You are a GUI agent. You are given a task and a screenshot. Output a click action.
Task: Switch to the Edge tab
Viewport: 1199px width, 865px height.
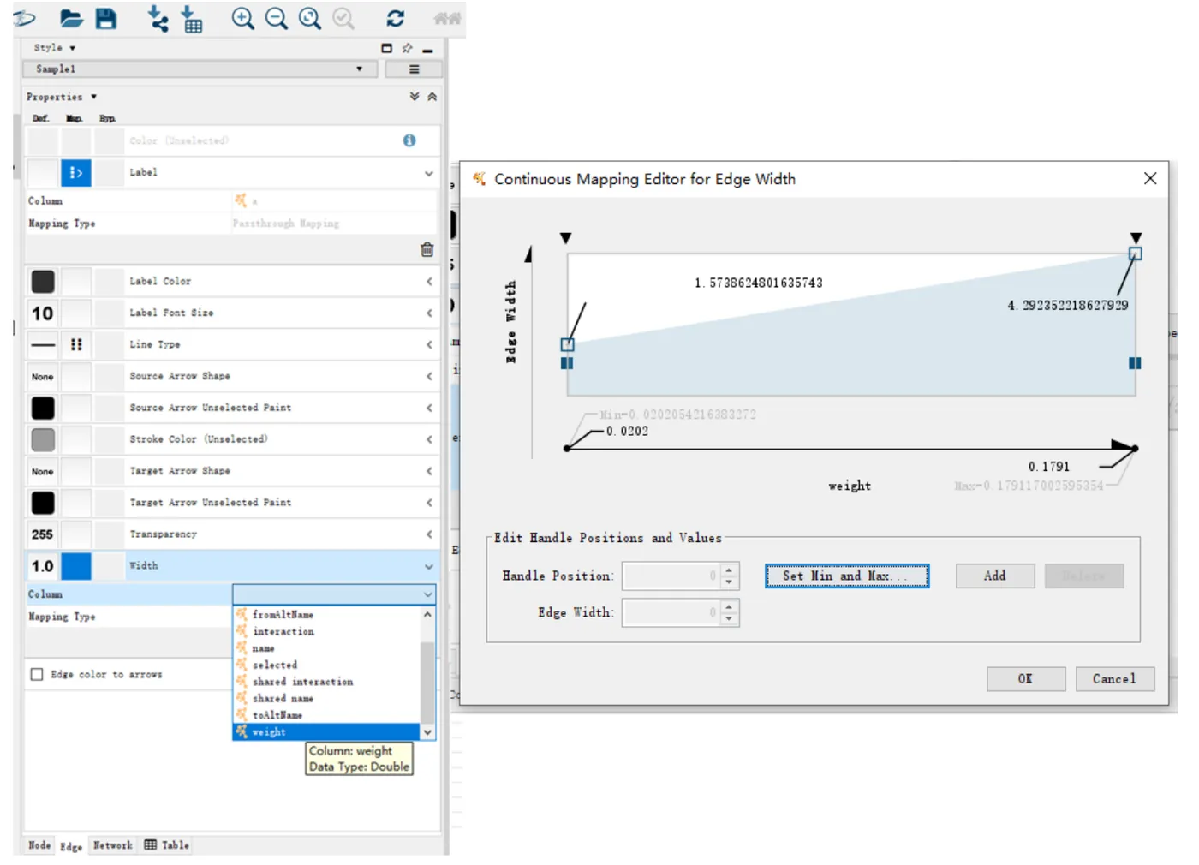71,846
